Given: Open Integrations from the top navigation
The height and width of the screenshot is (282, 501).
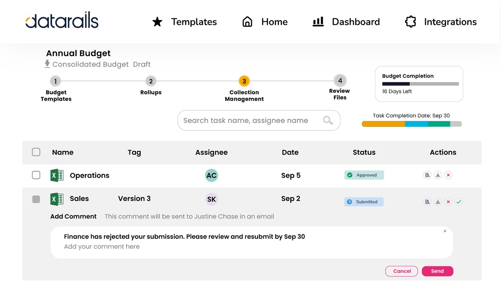Looking at the screenshot, I should pos(441,22).
